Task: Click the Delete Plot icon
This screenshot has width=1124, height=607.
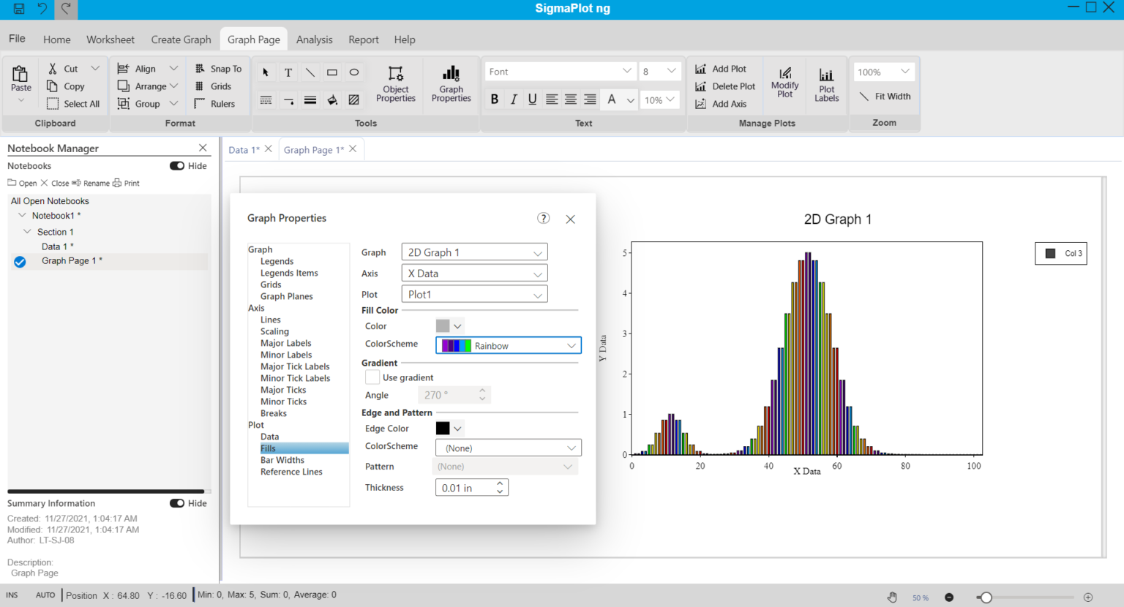Action: pyautogui.click(x=724, y=86)
